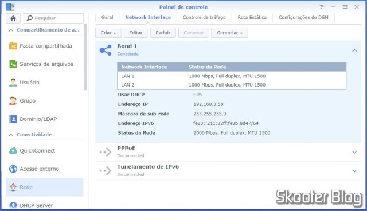Image resolution: width=367 pixels, height=211 pixels.
Task: Click the Network Interface column header
Action: point(144,67)
